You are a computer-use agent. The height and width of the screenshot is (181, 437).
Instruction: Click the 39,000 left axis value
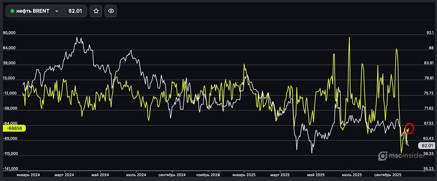click(9, 63)
